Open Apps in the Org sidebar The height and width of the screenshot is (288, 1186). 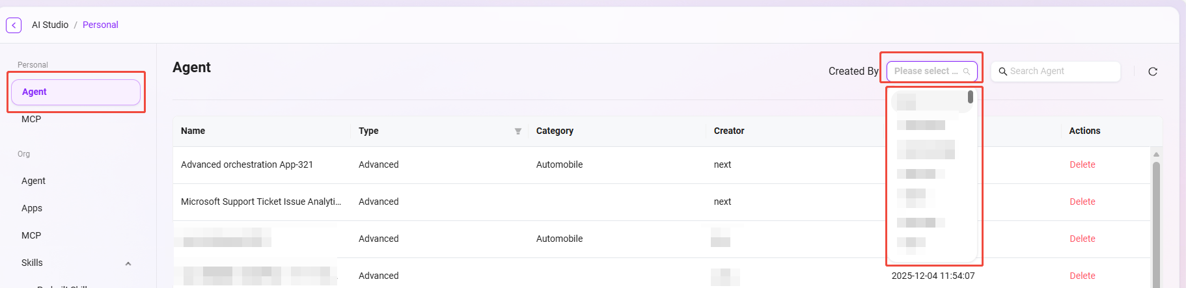pos(32,208)
